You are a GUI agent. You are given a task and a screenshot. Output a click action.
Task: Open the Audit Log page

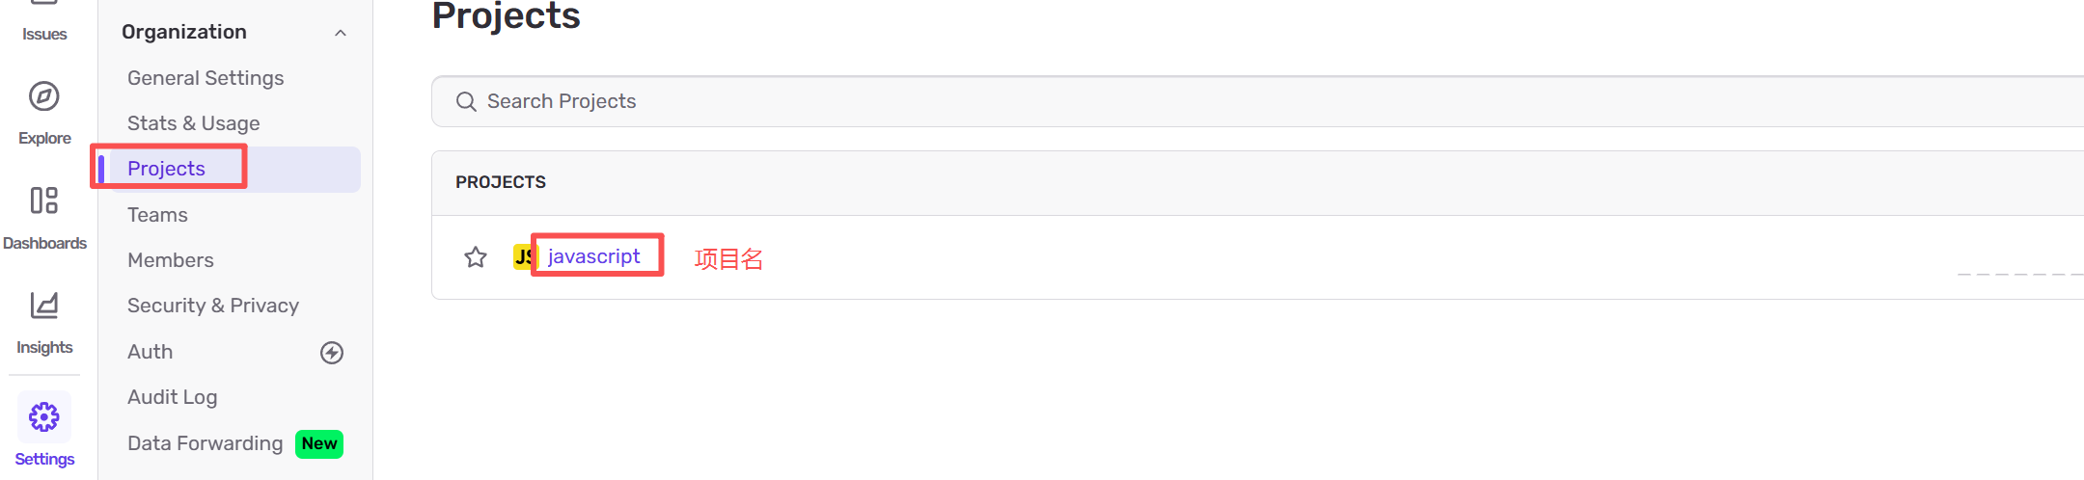coord(173,397)
